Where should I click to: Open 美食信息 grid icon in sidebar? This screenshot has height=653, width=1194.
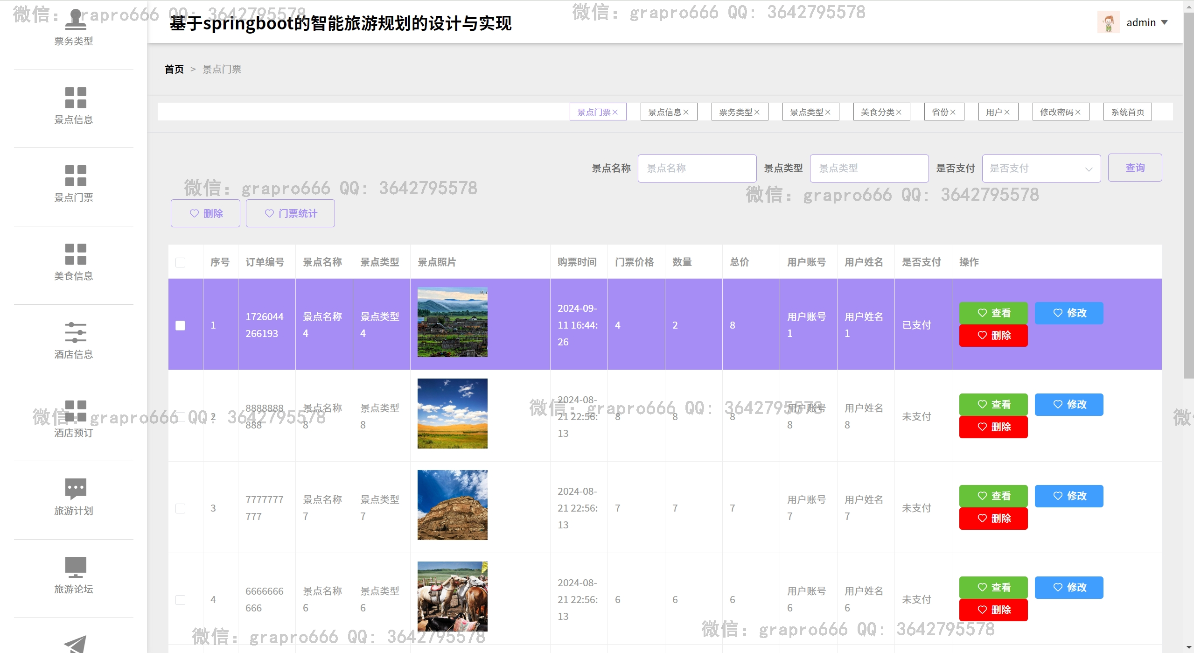tap(76, 254)
